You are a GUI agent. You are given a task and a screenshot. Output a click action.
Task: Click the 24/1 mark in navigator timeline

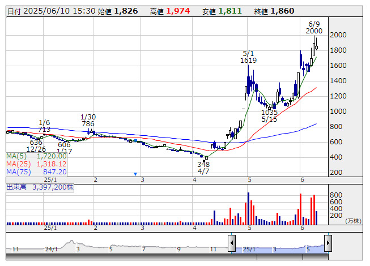click(52, 249)
